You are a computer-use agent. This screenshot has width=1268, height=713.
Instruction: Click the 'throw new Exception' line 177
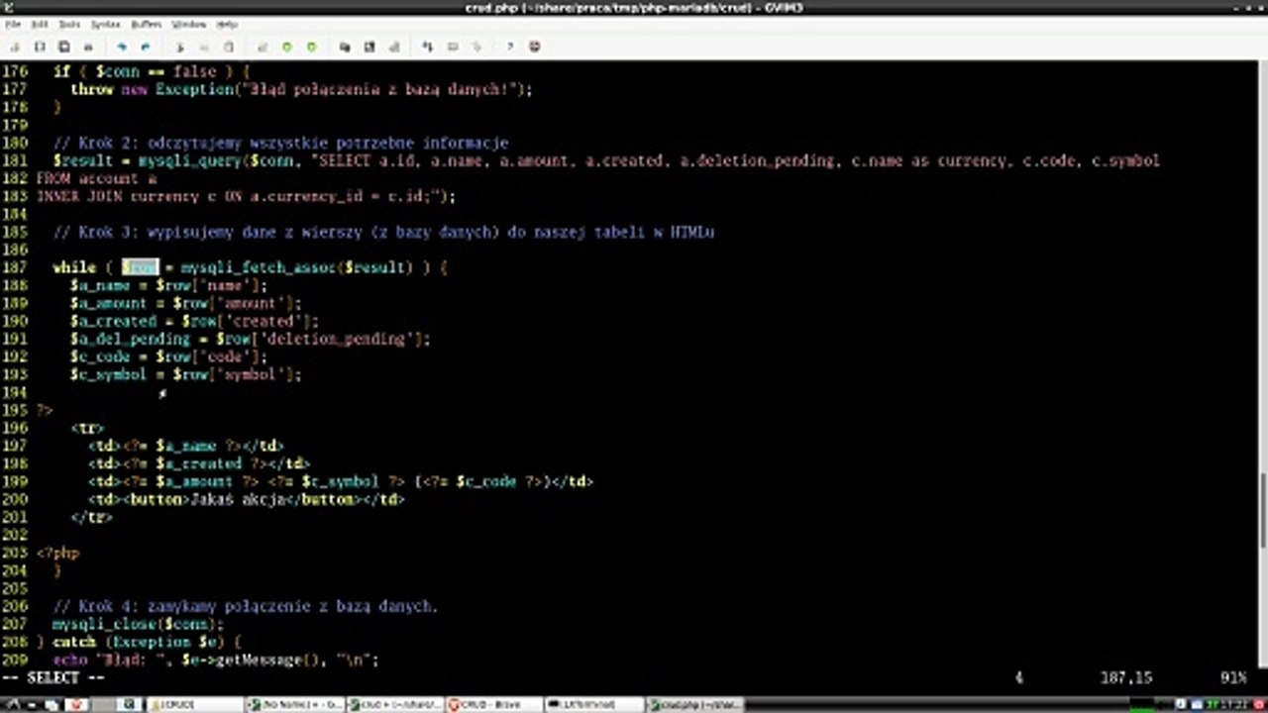pos(302,89)
